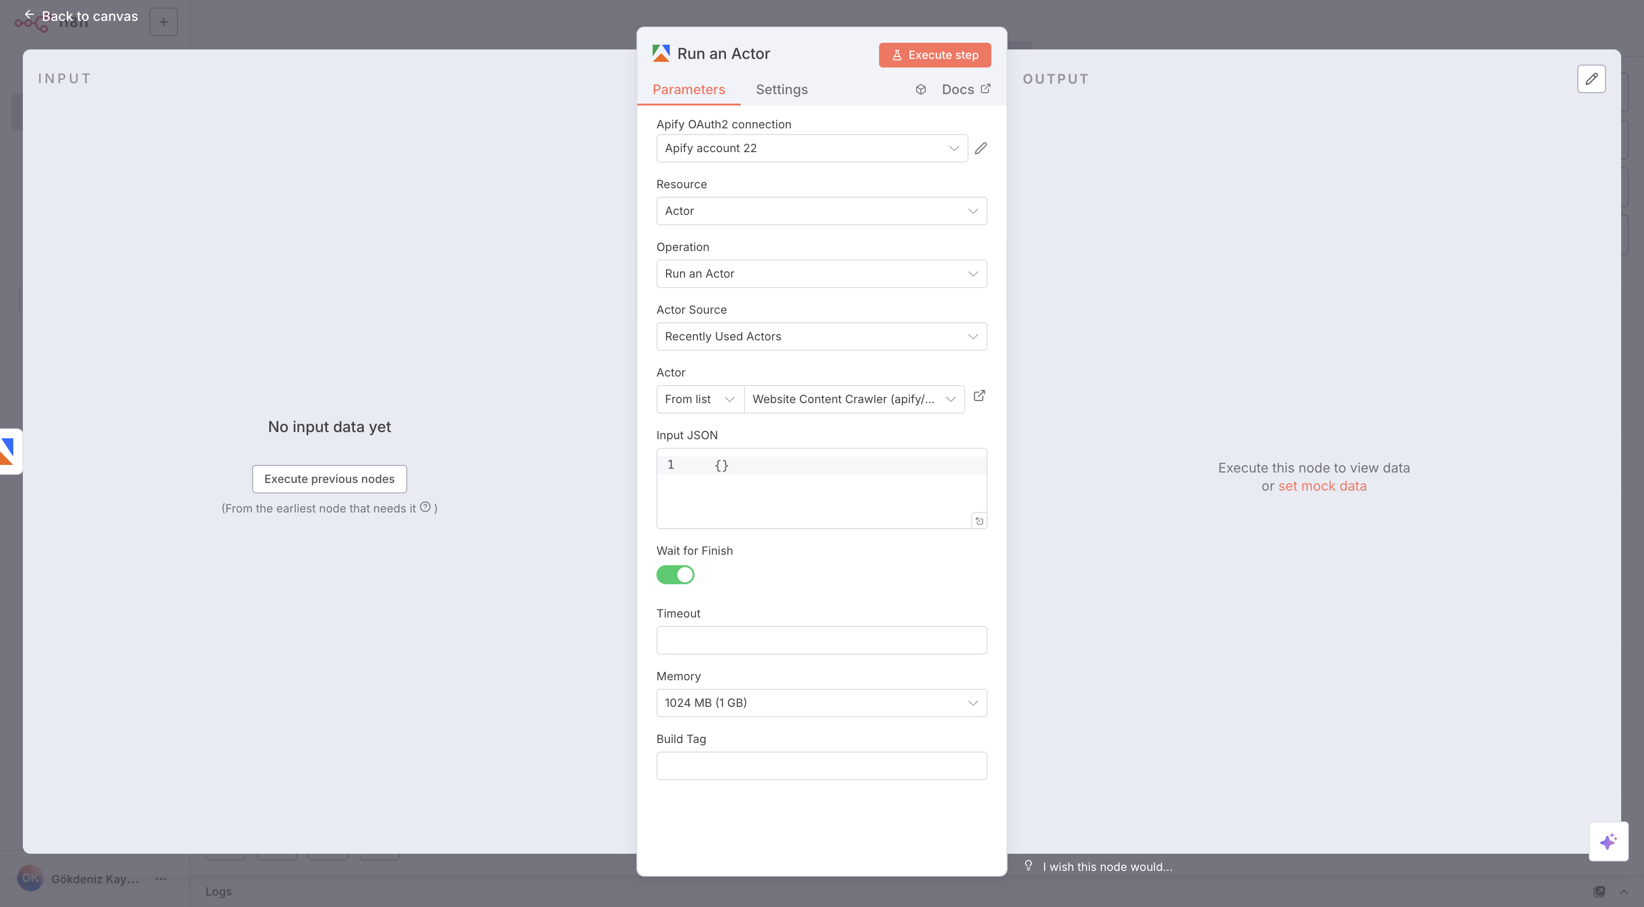1644x907 pixels.
Task: Open Website Content Crawler via external link icon
Action: (x=979, y=396)
